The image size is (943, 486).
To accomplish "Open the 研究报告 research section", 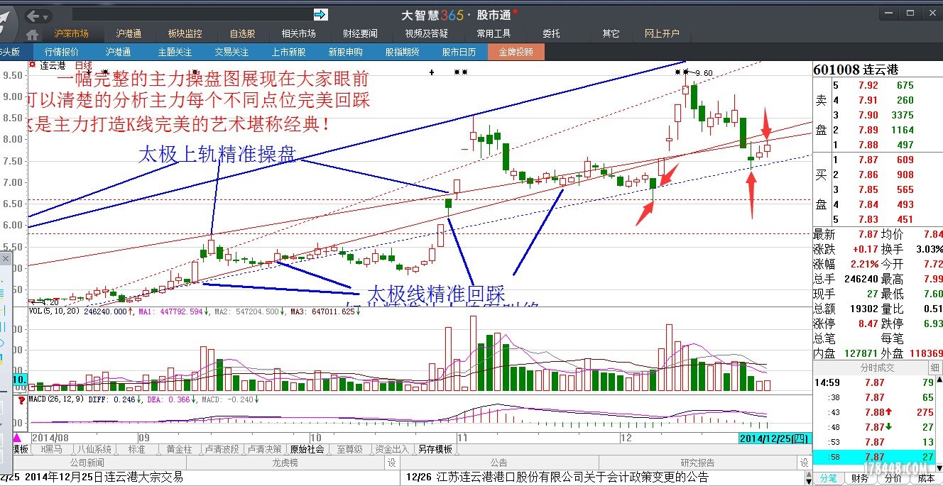I will [698, 463].
